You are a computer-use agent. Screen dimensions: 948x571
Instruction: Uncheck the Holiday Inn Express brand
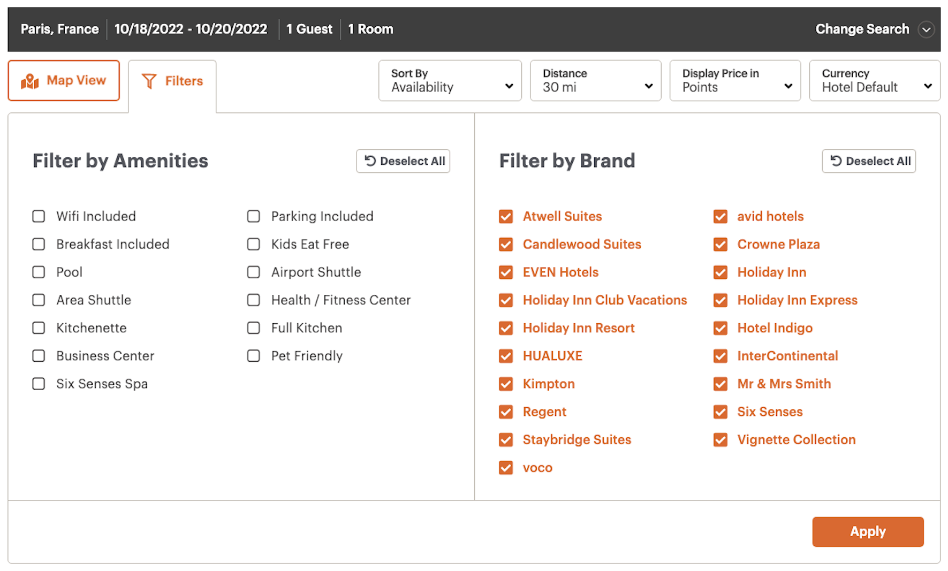(x=721, y=300)
